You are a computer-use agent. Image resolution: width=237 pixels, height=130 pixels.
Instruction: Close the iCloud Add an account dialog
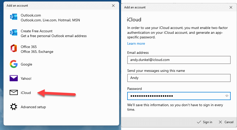pyautogui.click(x=231, y=7)
